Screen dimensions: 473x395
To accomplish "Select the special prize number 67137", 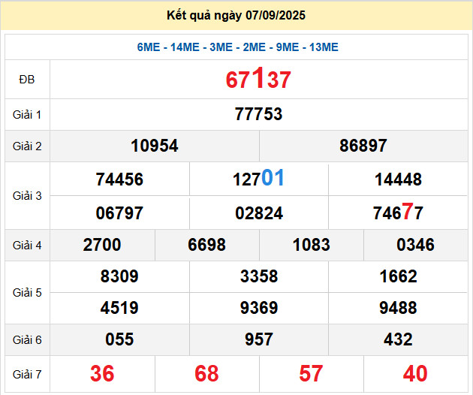I will [x=258, y=78].
